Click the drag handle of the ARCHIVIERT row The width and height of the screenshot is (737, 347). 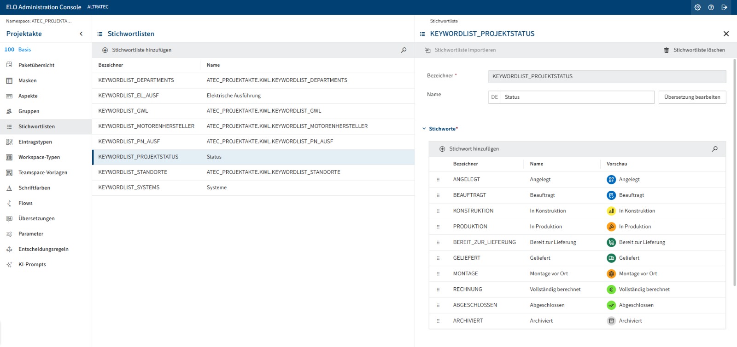438,321
